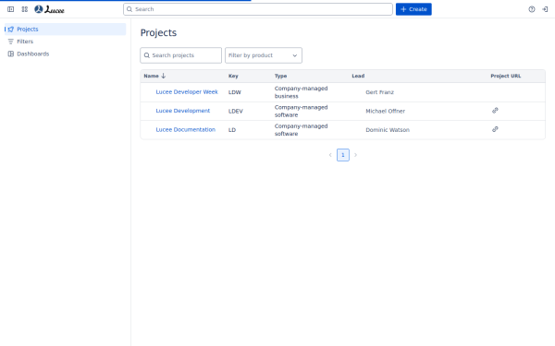The width and height of the screenshot is (555, 346).
Task: Click the Project URL column header
Action: pyautogui.click(x=505, y=76)
